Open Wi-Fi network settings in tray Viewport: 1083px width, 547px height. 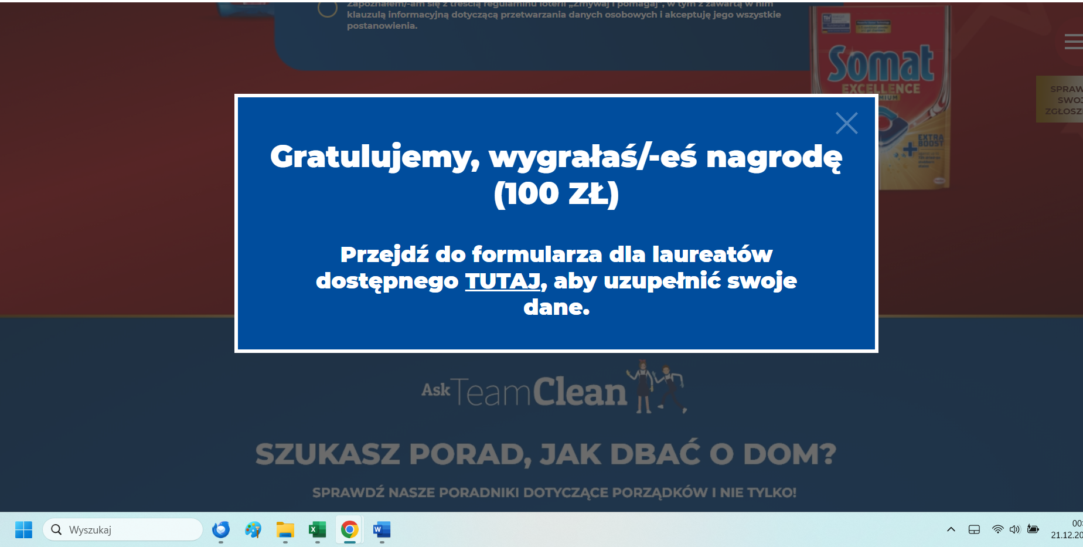997,529
